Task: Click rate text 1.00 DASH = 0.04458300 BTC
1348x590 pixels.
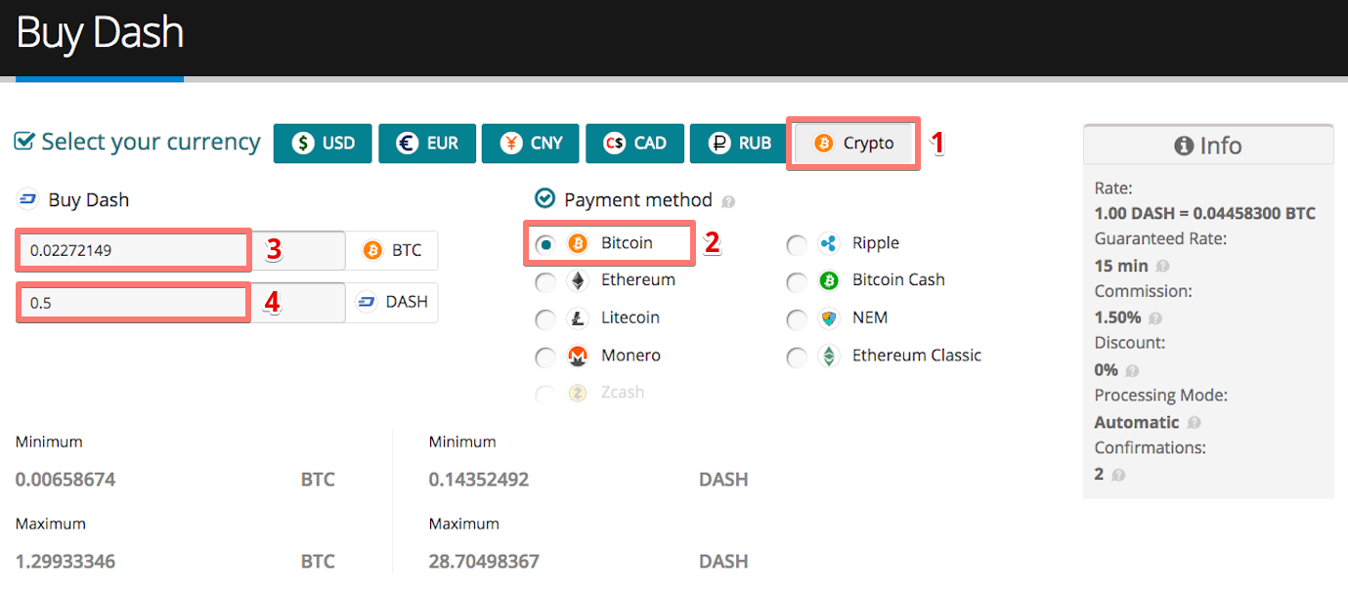Action: point(1204,213)
